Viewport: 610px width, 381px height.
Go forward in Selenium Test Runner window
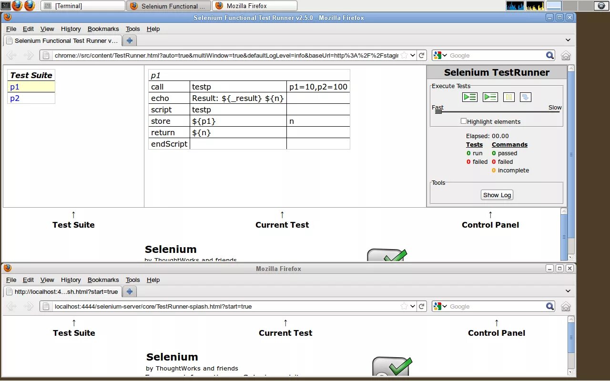click(x=29, y=55)
